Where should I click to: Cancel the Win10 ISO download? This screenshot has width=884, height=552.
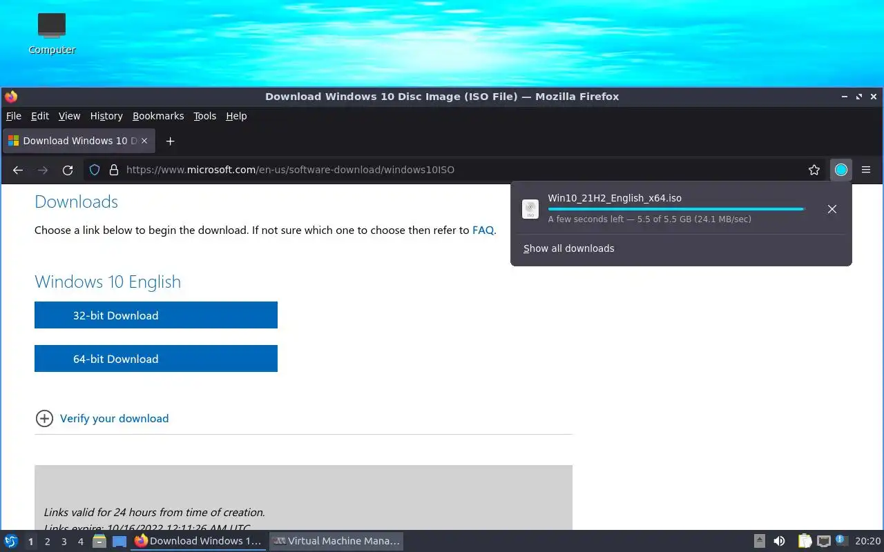pyautogui.click(x=832, y=209)
